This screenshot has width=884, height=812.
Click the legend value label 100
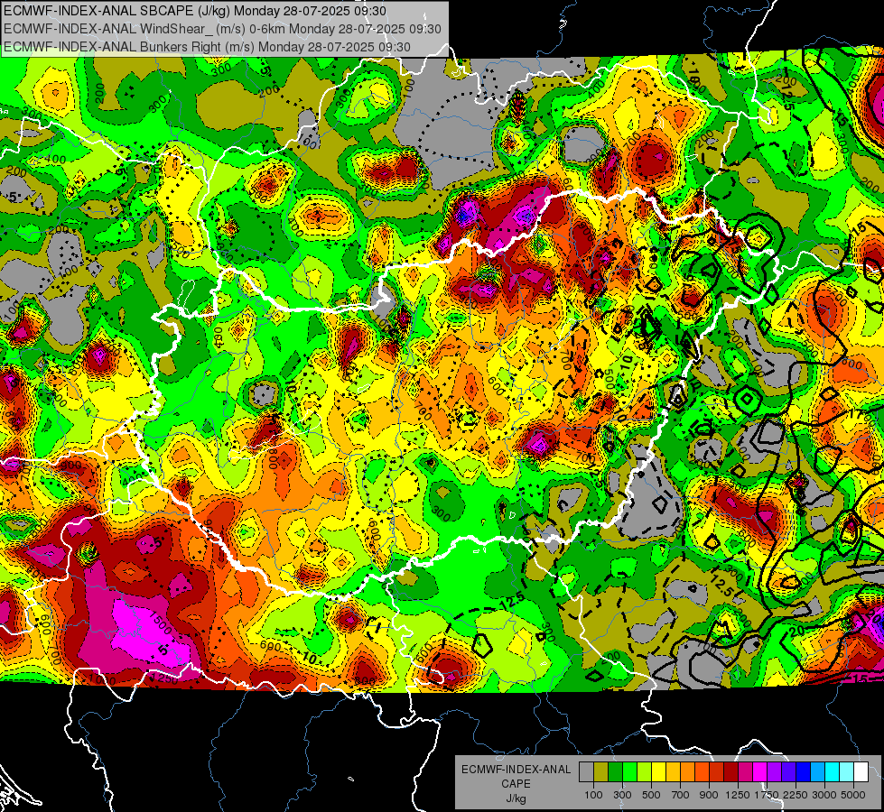(593, 795)
